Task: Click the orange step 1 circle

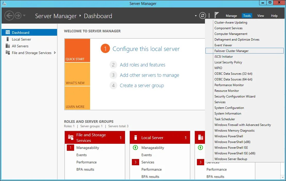Action: click(105, 49)
